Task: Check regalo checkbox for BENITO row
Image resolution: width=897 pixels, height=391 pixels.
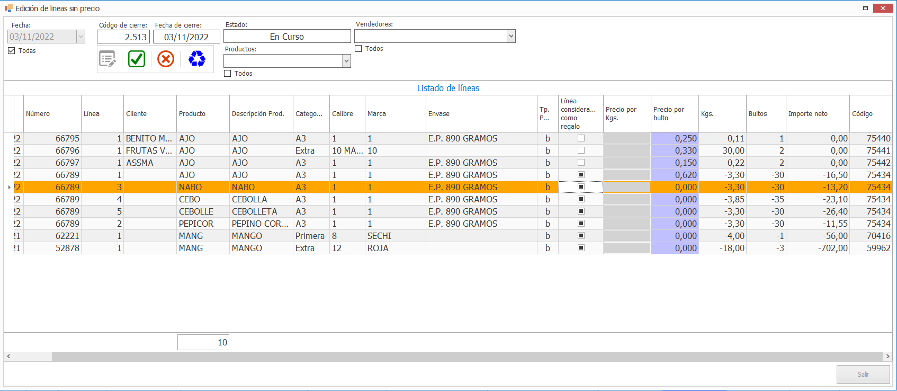Action: pos(581,138)
